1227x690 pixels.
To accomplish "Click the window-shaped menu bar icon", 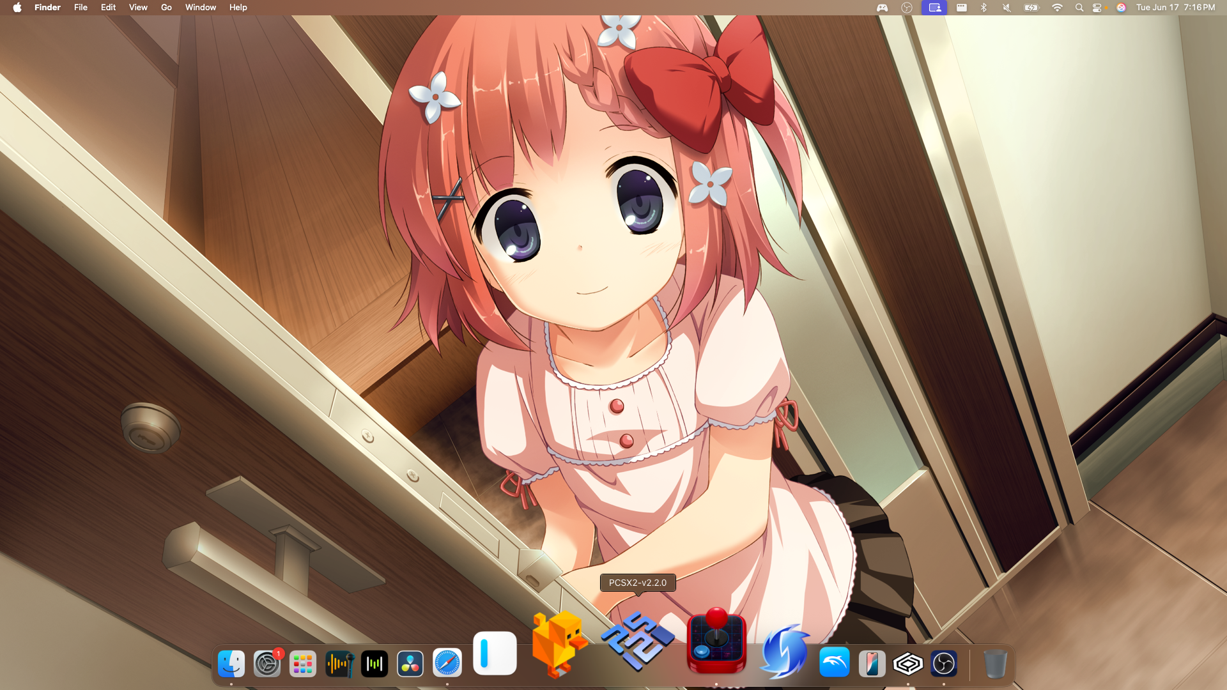I will [x=961, y=8].
